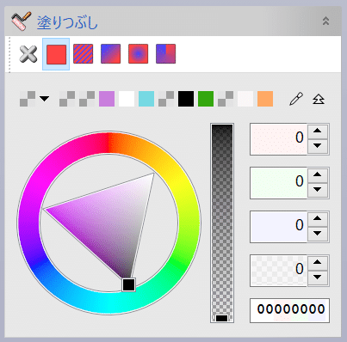Click the blue channel value field
This screenshot has height=342, width=347.
278,227
